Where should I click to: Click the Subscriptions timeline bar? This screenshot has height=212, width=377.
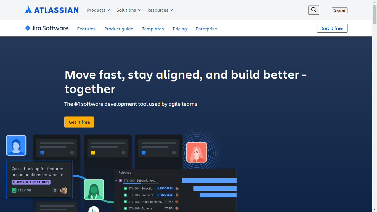[209, 181]
